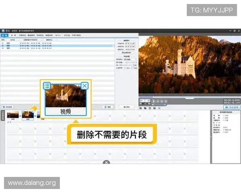Click the add video button below the clip list
241x193 pixels.
click(x=7, y=107)
